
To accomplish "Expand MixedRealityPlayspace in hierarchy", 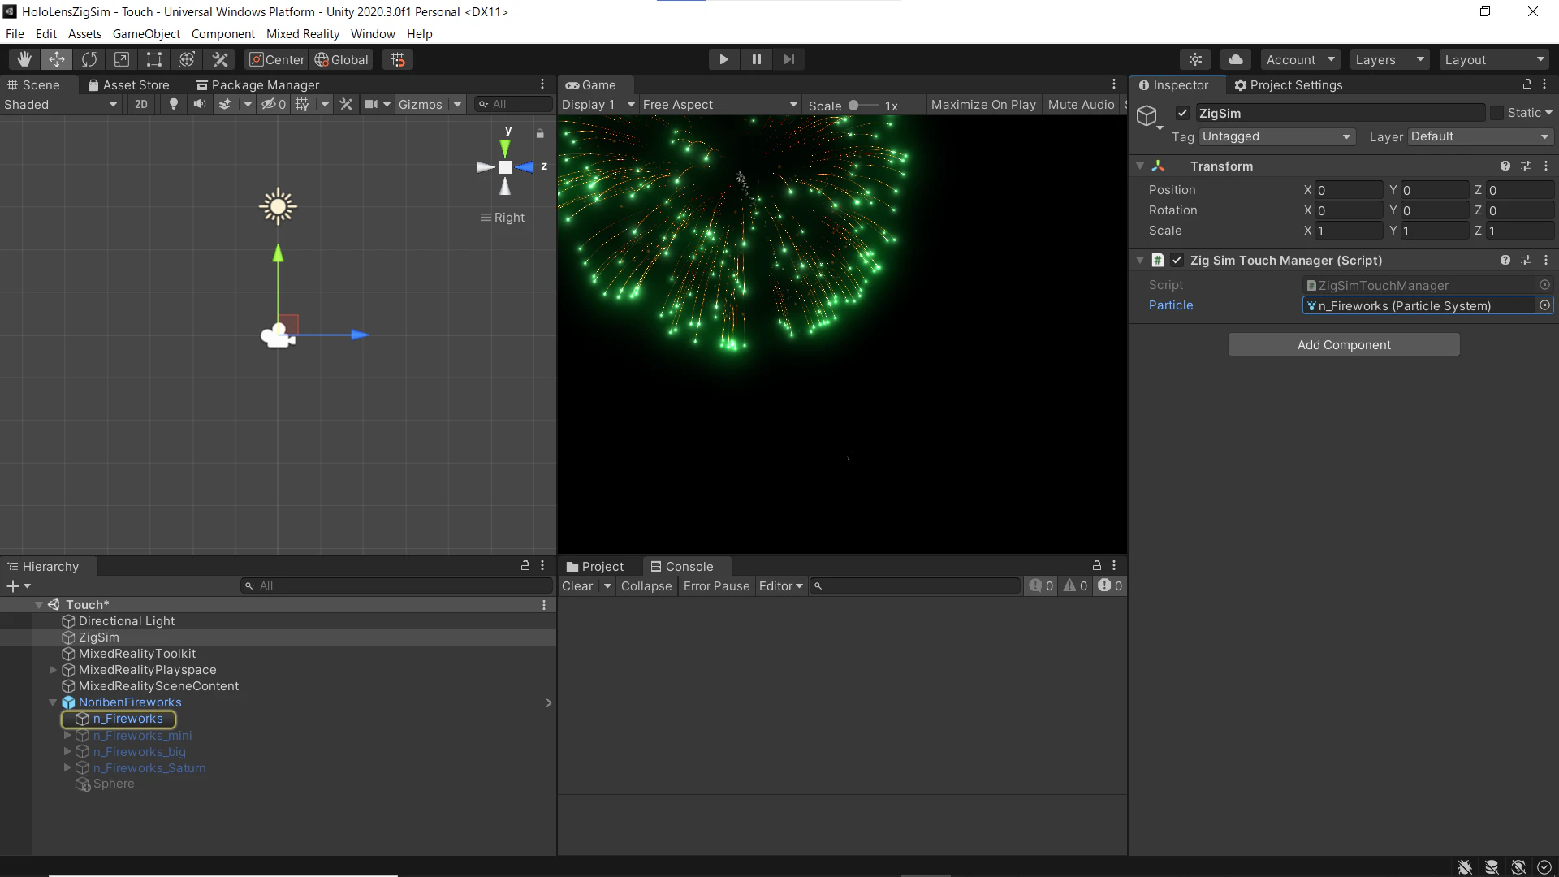I will click(53, 670).
